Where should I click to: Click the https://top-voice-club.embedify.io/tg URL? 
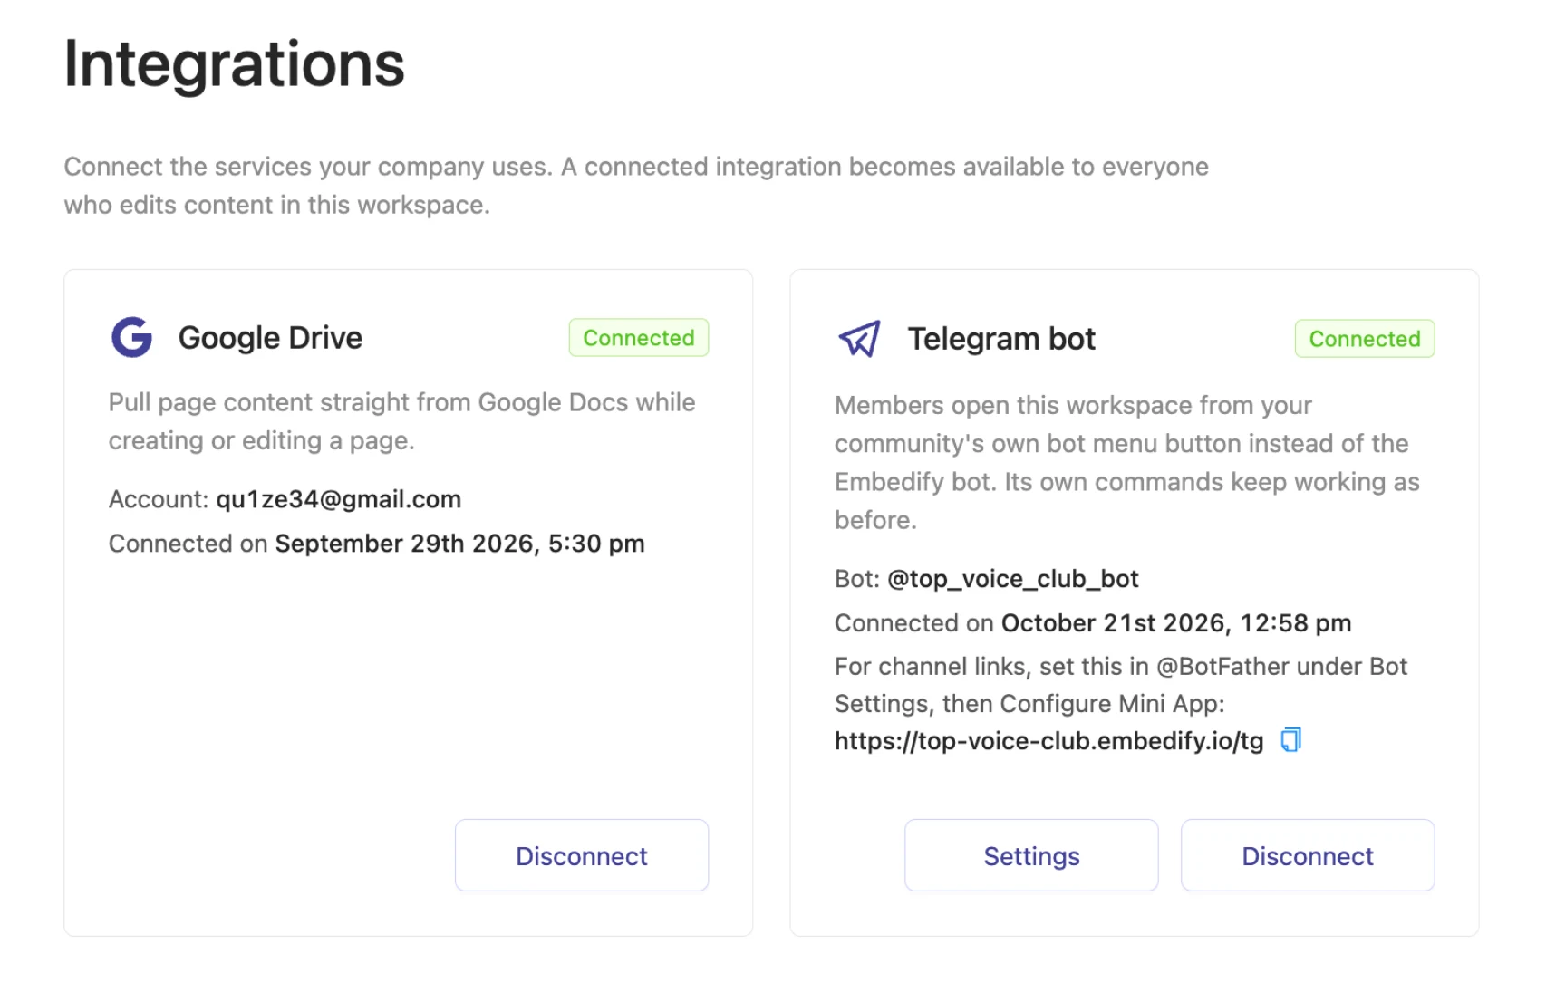point(1048,741)
